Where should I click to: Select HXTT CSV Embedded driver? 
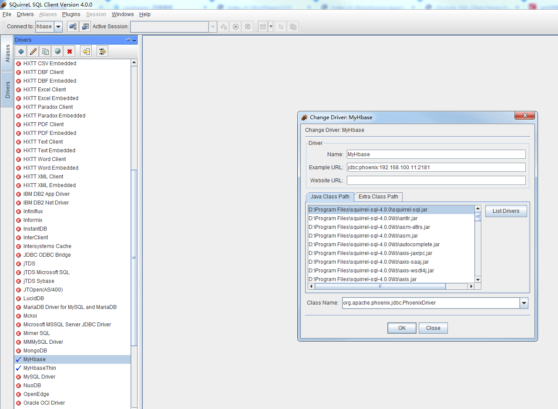[x=72, y=64]
